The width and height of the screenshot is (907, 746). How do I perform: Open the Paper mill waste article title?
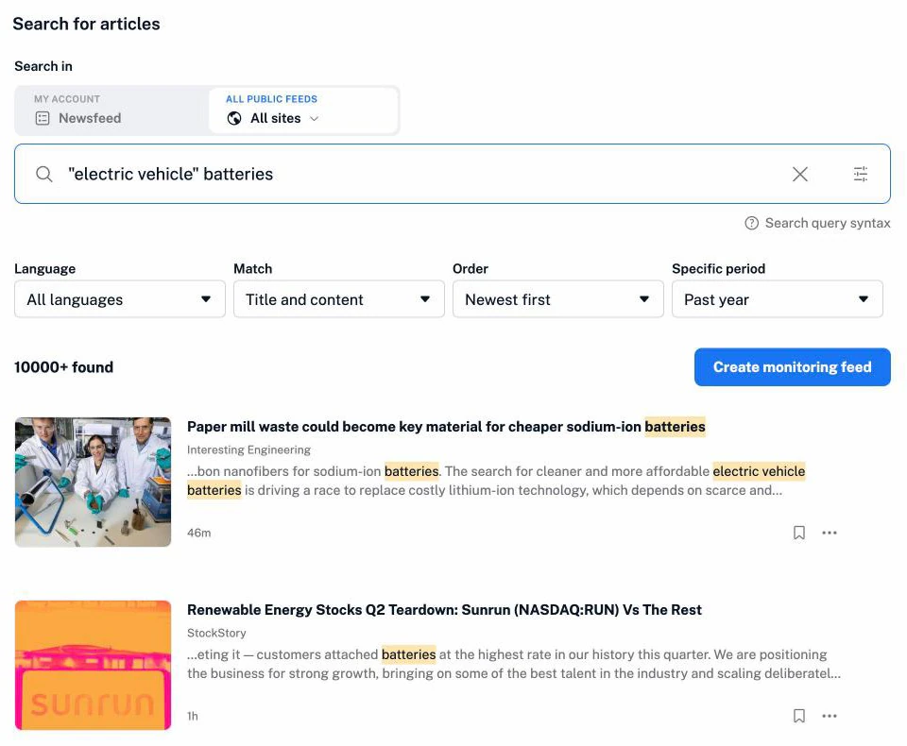(x=446, y=427)
